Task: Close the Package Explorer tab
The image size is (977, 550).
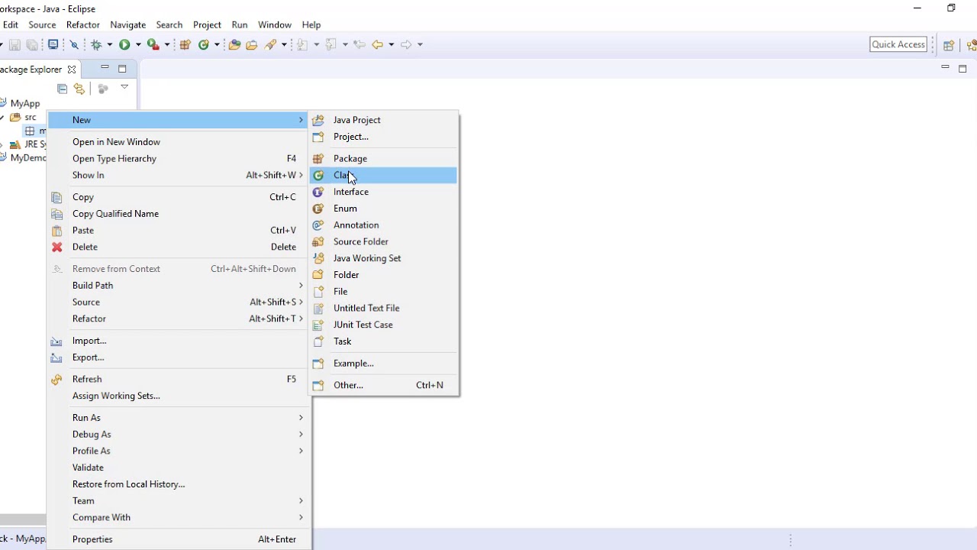Action: (x=71, y=70)
